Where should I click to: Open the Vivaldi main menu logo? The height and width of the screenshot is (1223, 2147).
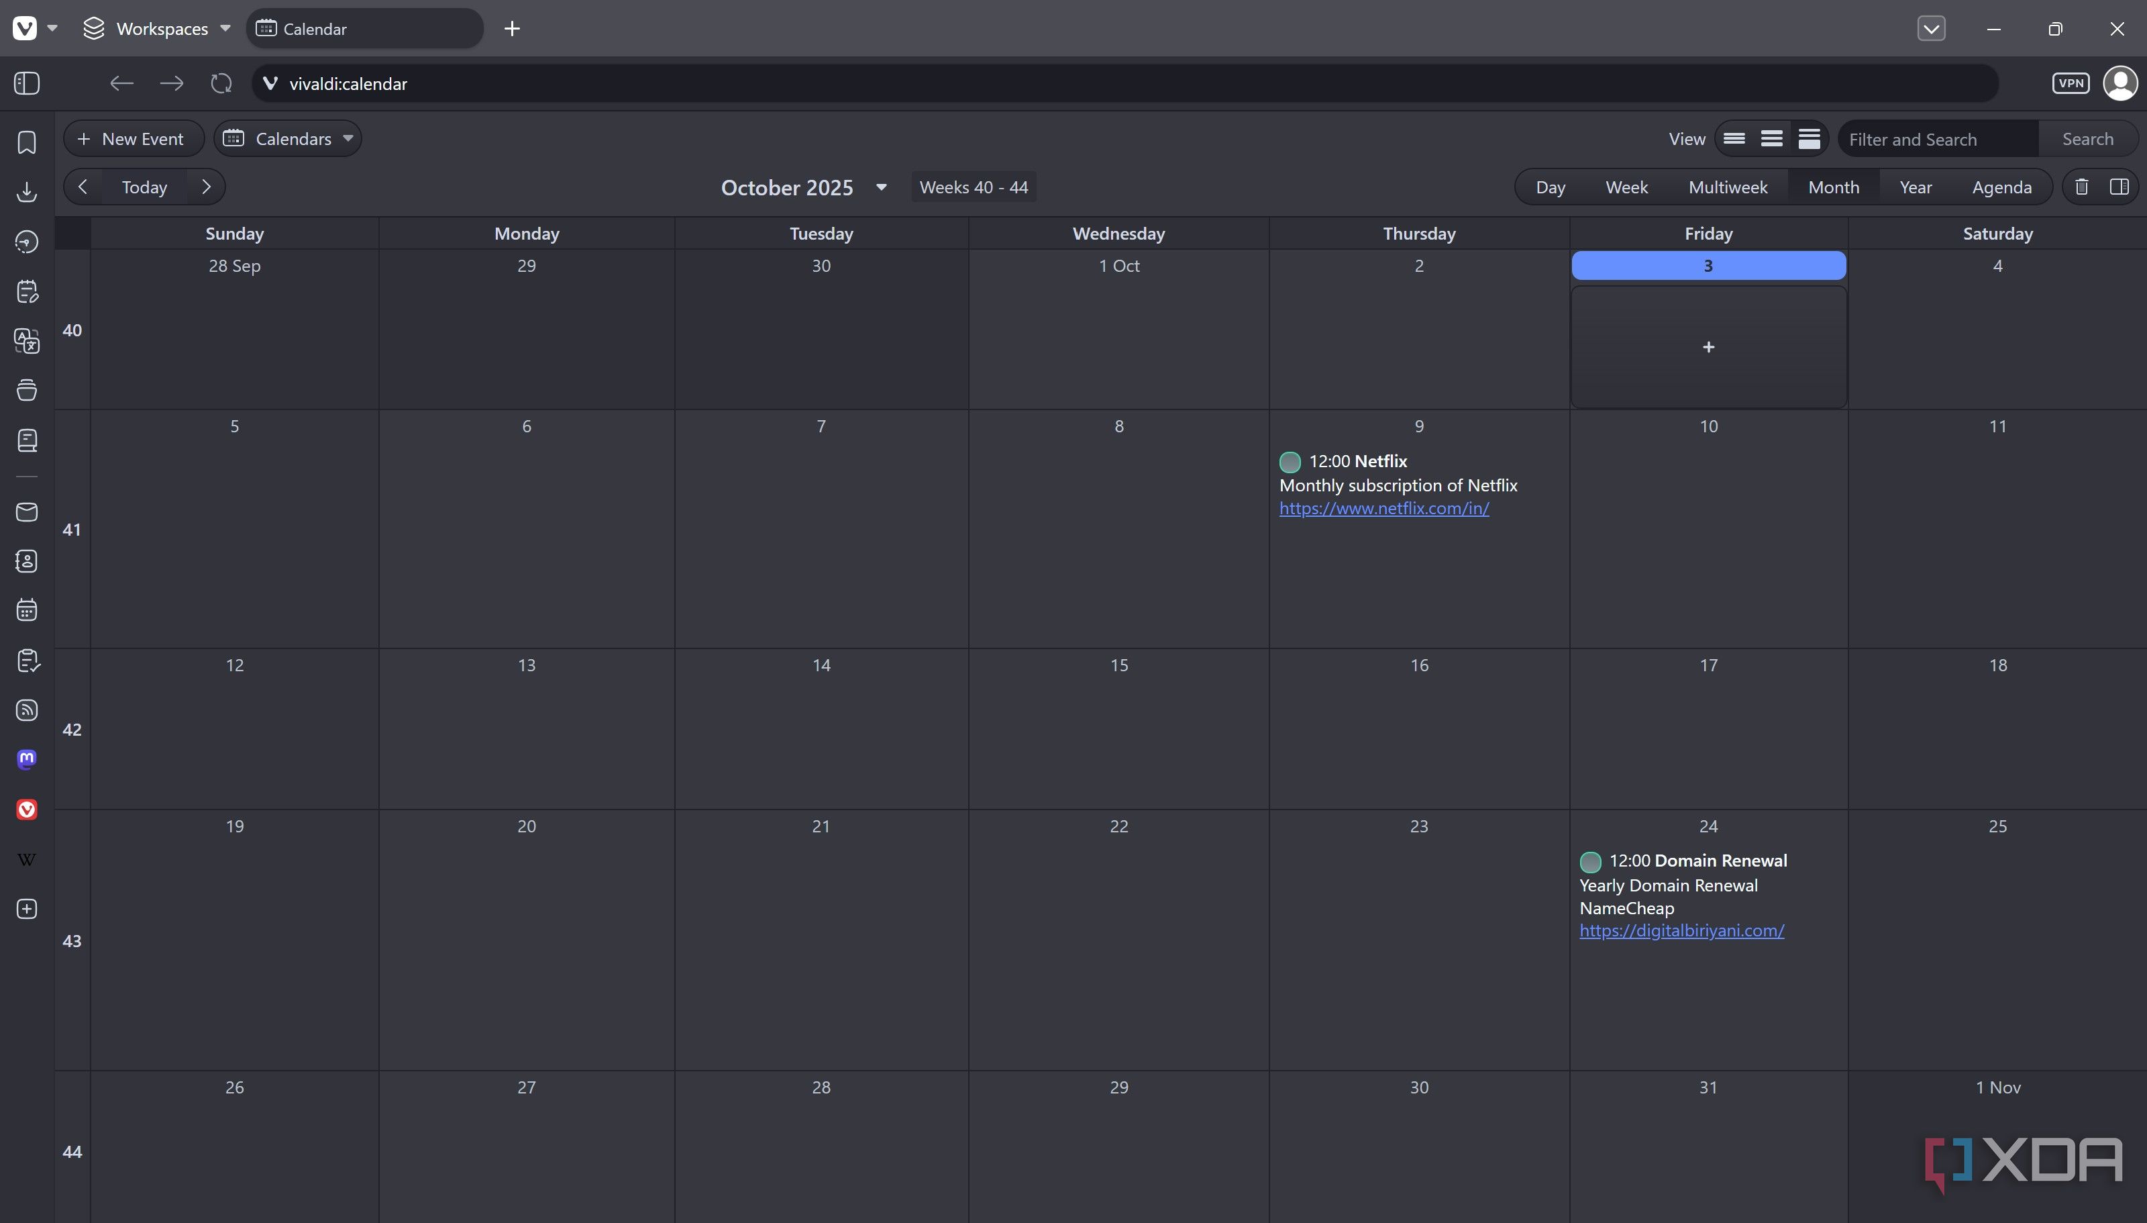[25, 29]
